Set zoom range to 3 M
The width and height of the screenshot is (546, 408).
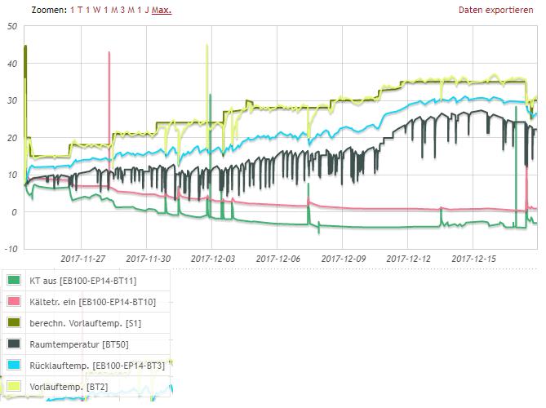127,10
